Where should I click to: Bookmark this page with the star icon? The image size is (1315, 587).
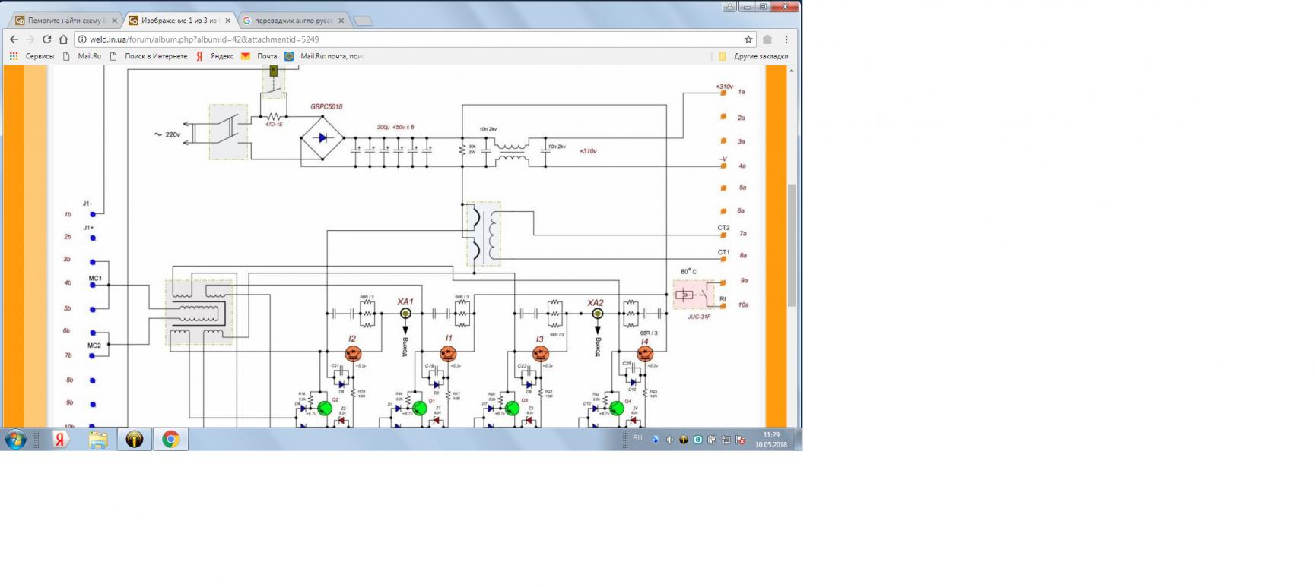coord(748,39)
